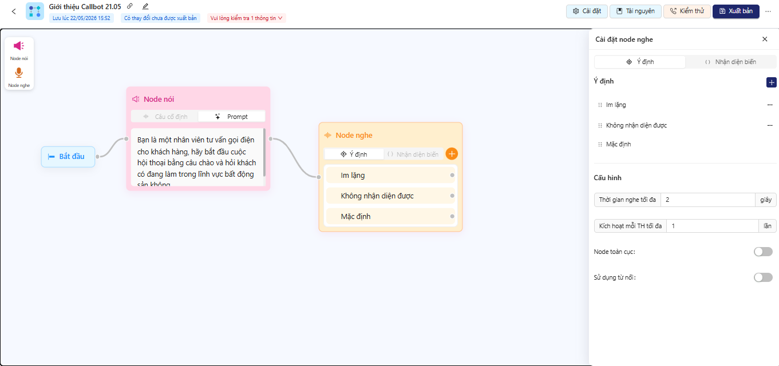Click the Node nghe title text

point(354,136)
